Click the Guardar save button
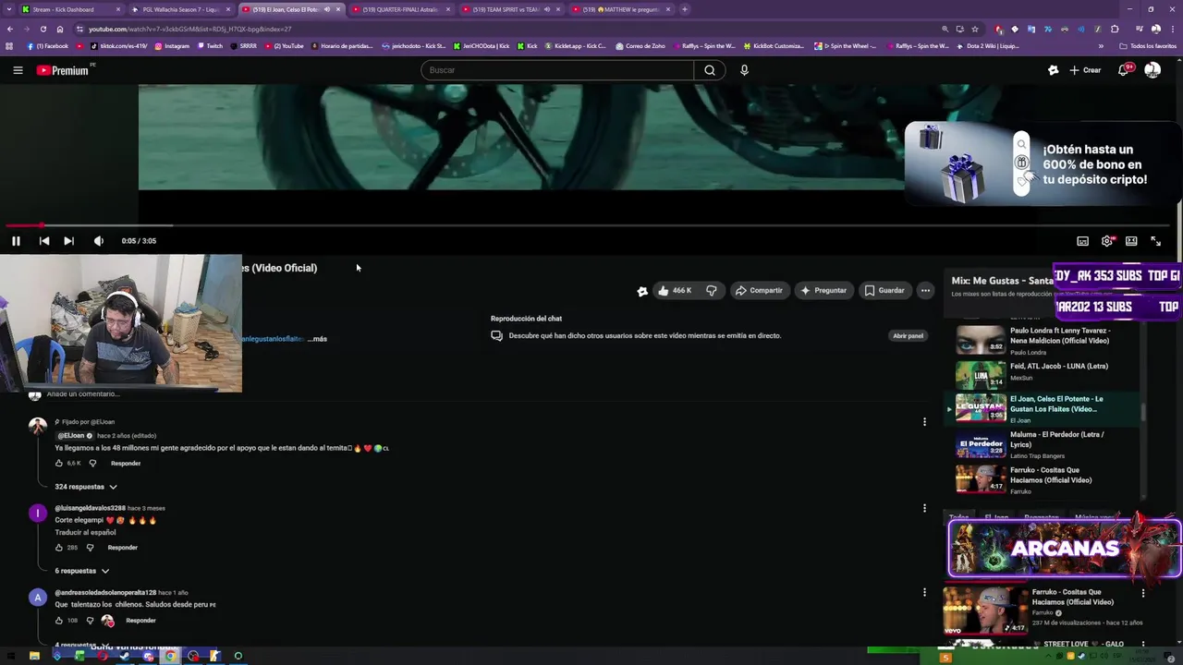 (884, 290)
